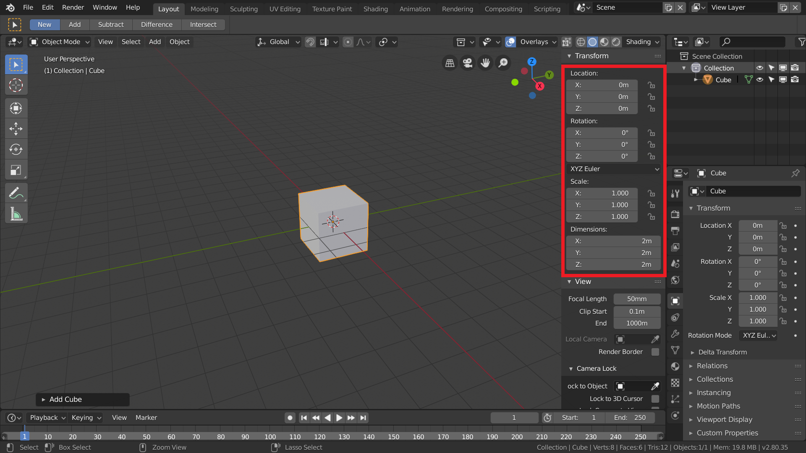Adjust the Focal Length 50mm field
Image resolution: width=806 pixels, height=453 pixels.
tap(637, 299)
